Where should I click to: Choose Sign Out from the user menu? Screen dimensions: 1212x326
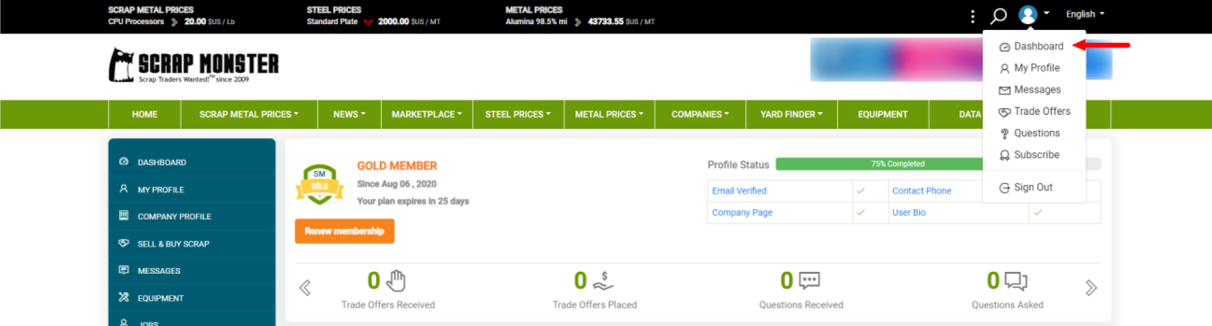point(1033,187)
